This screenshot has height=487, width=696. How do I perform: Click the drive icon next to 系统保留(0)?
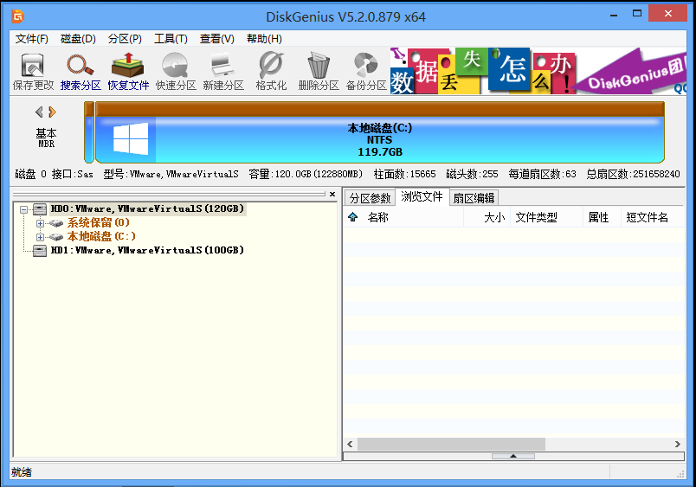pos(55,223)
